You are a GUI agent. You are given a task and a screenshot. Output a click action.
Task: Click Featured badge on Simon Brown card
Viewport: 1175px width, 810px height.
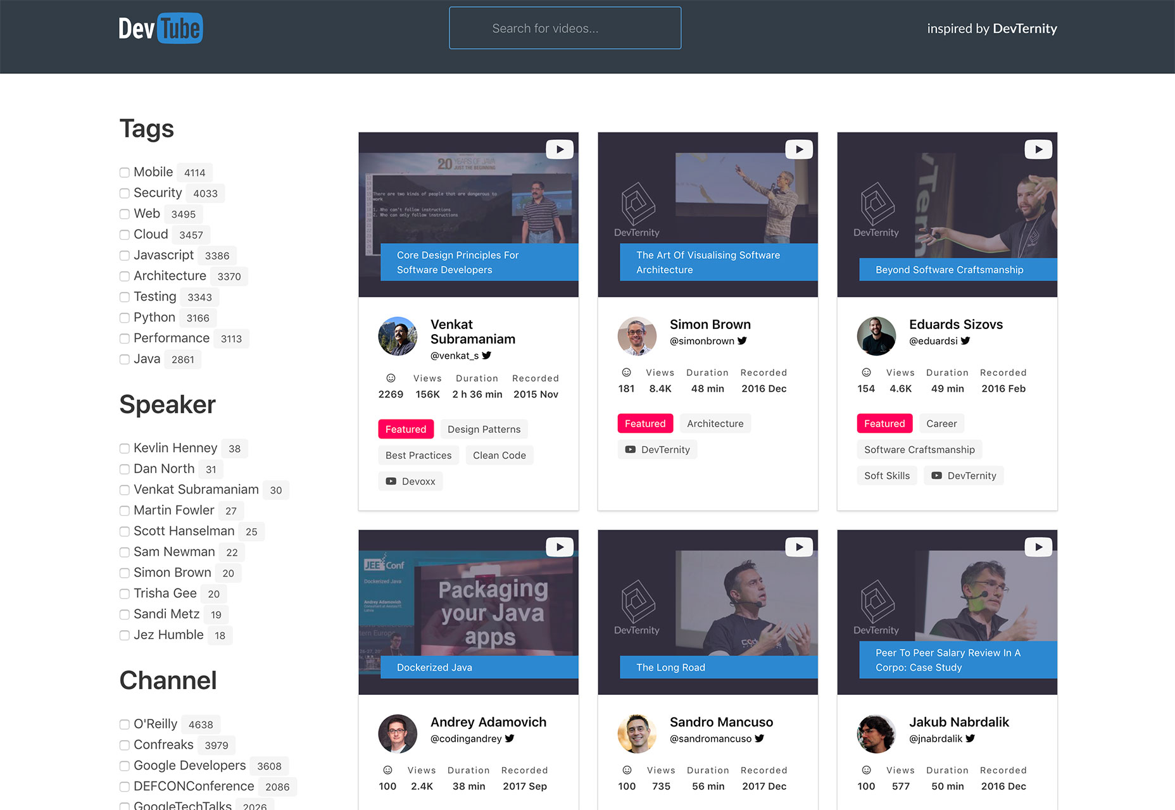click(644, 423)
